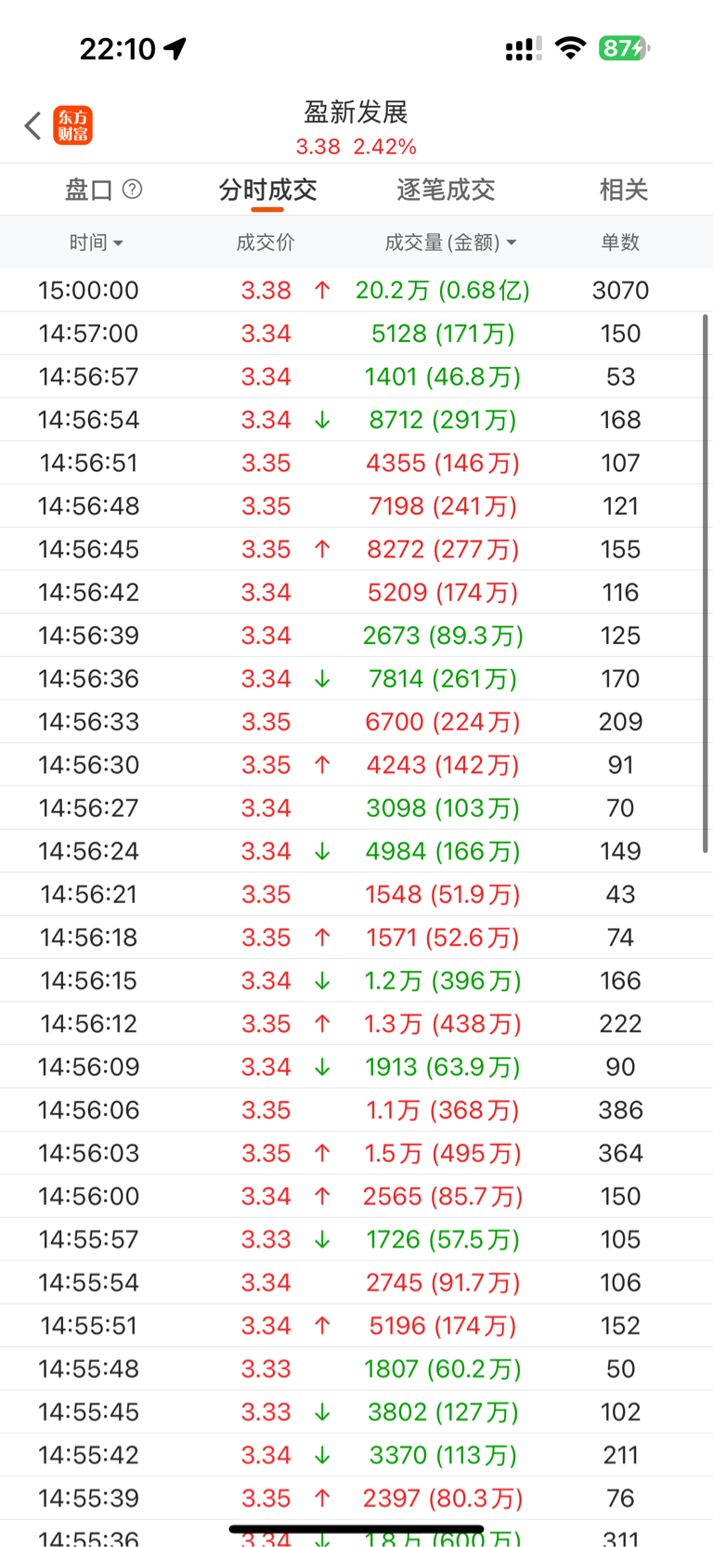The height and width of the screenshot is (1547, 713).
Task: Tap the green down arrow at 14:56:54
Action: pos(322,420)
